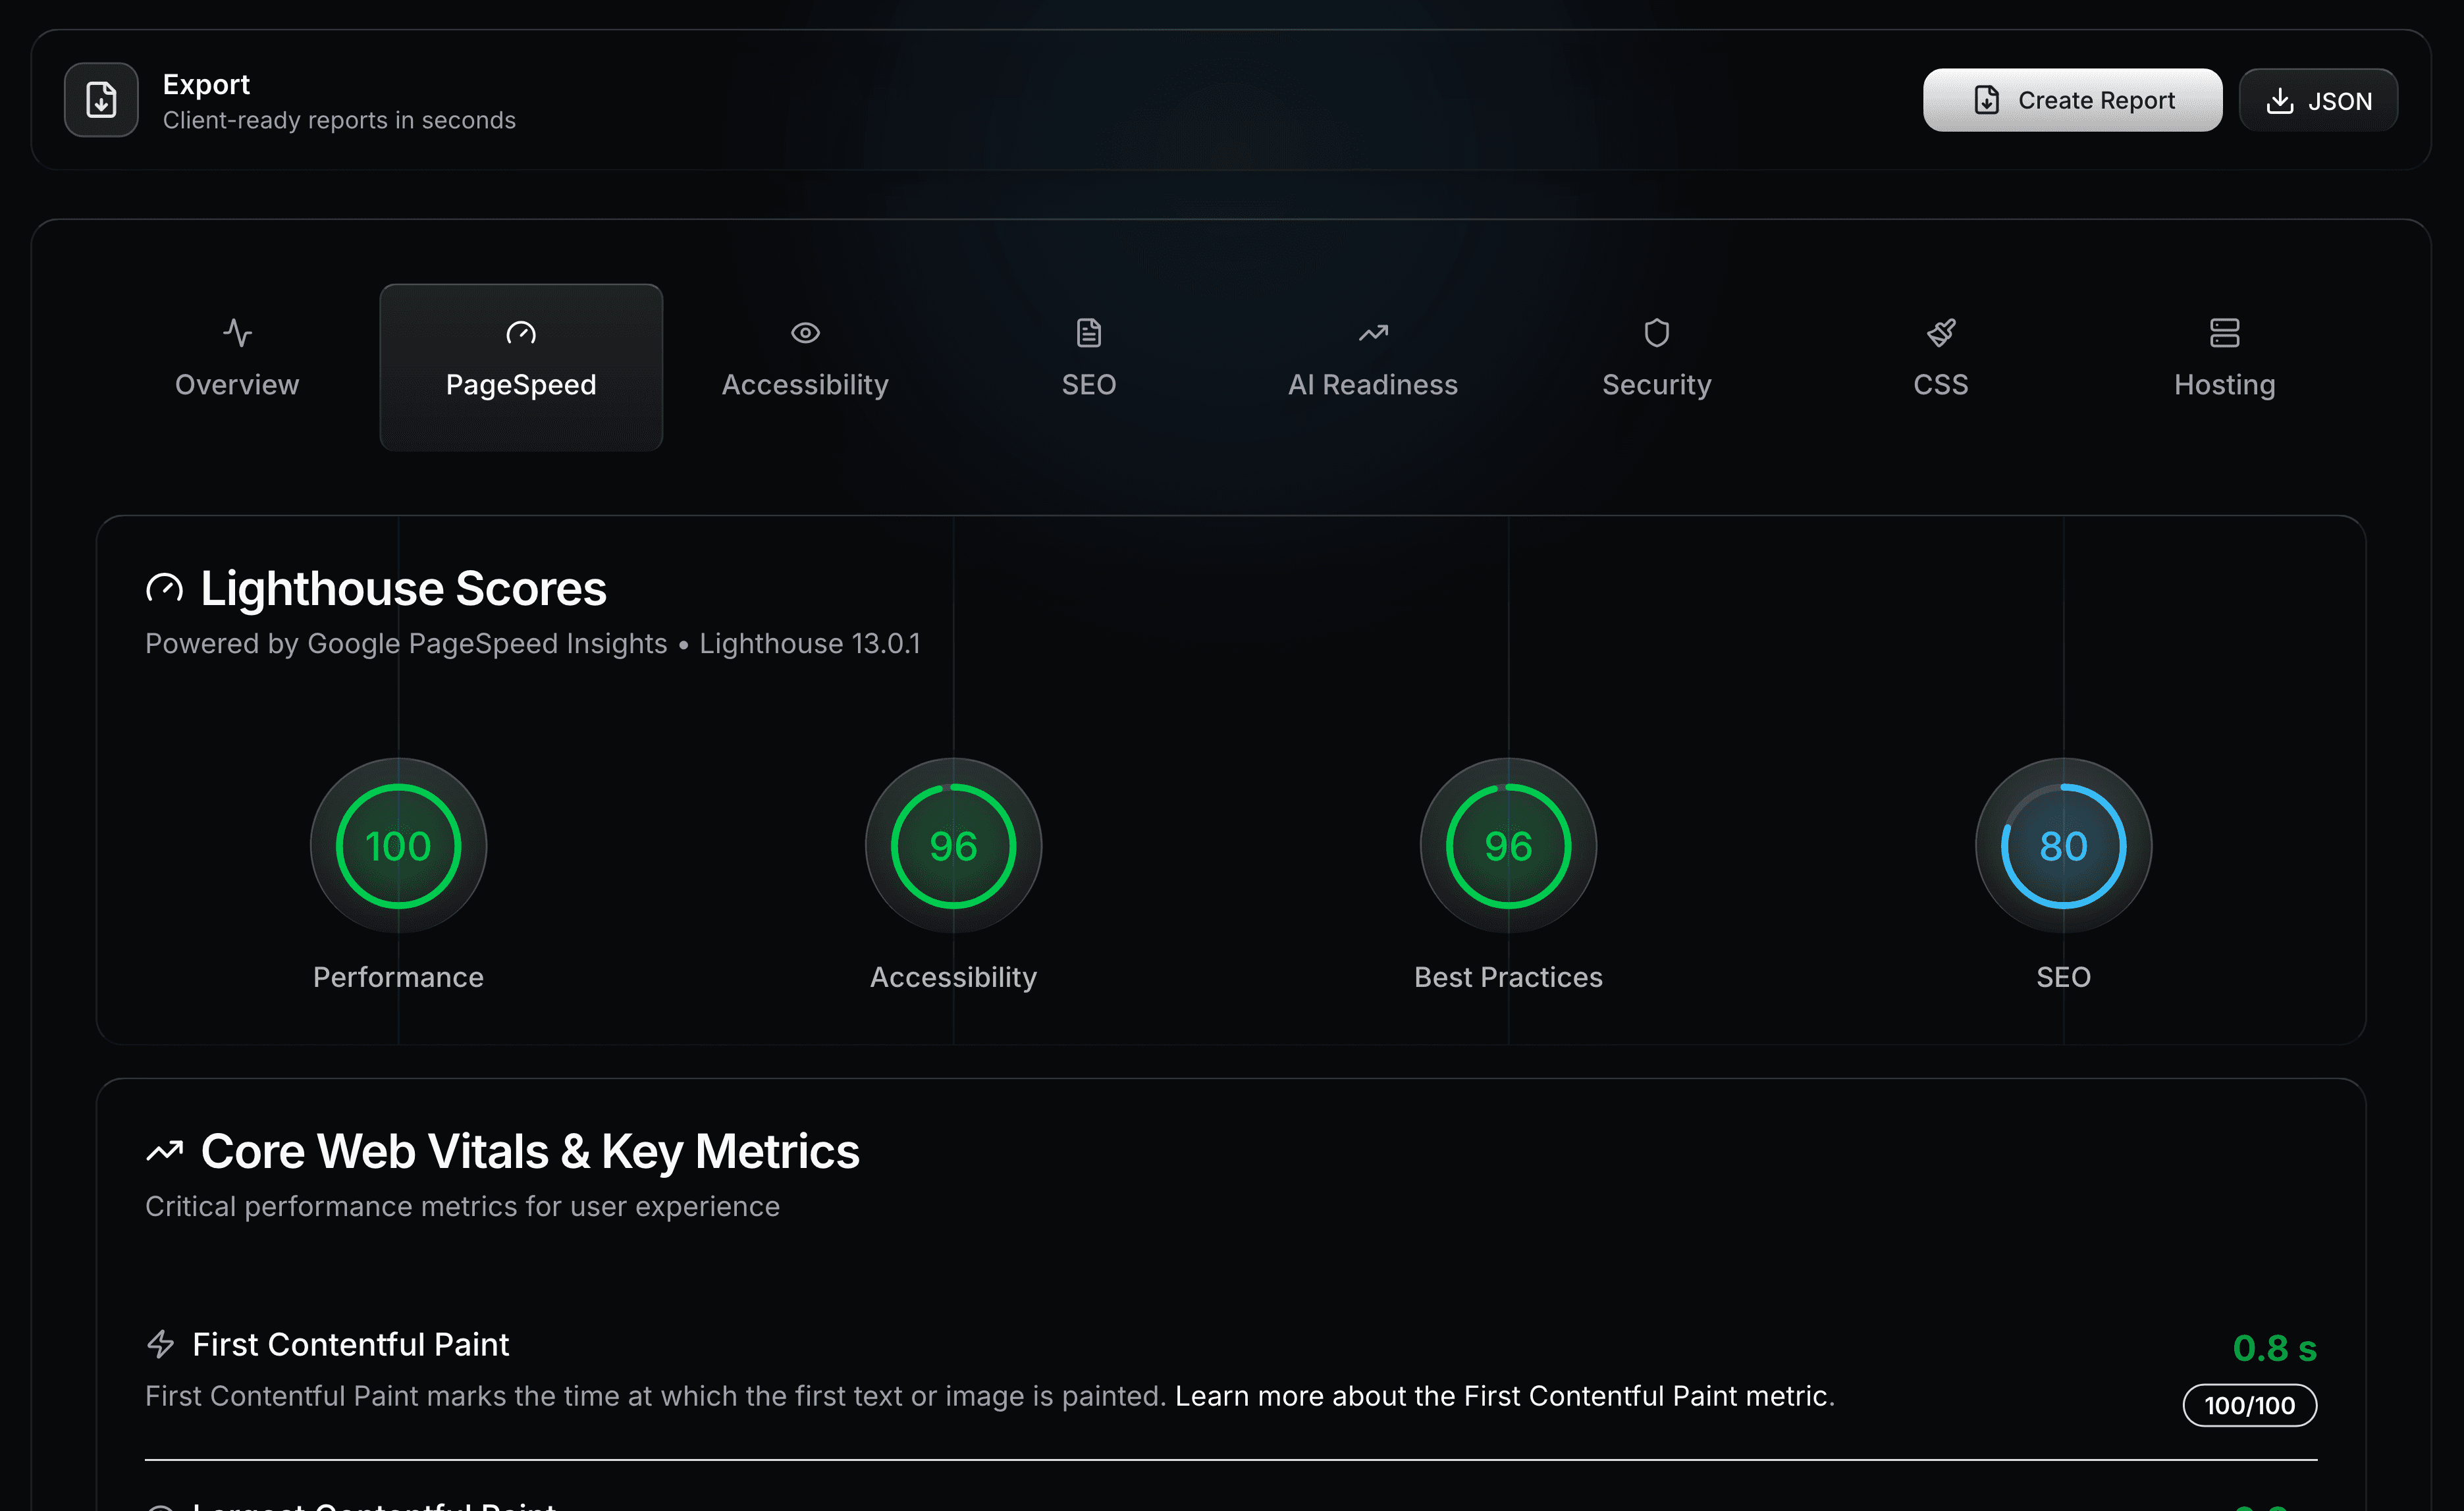Open the Accessibility tab
2464x1511 pixels.
[x=805, y=367]
